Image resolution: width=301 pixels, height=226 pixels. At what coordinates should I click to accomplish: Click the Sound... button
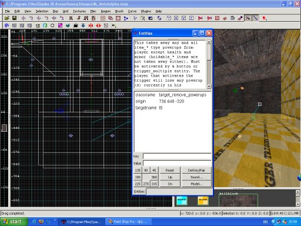point(196,177)
